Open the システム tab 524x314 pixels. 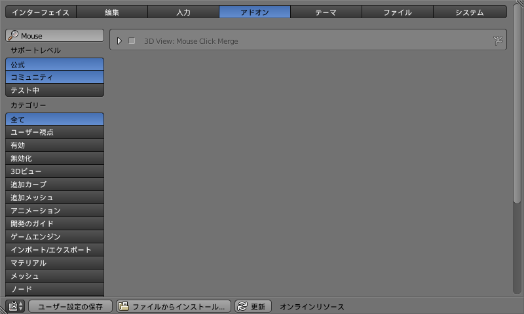[470, 12]
